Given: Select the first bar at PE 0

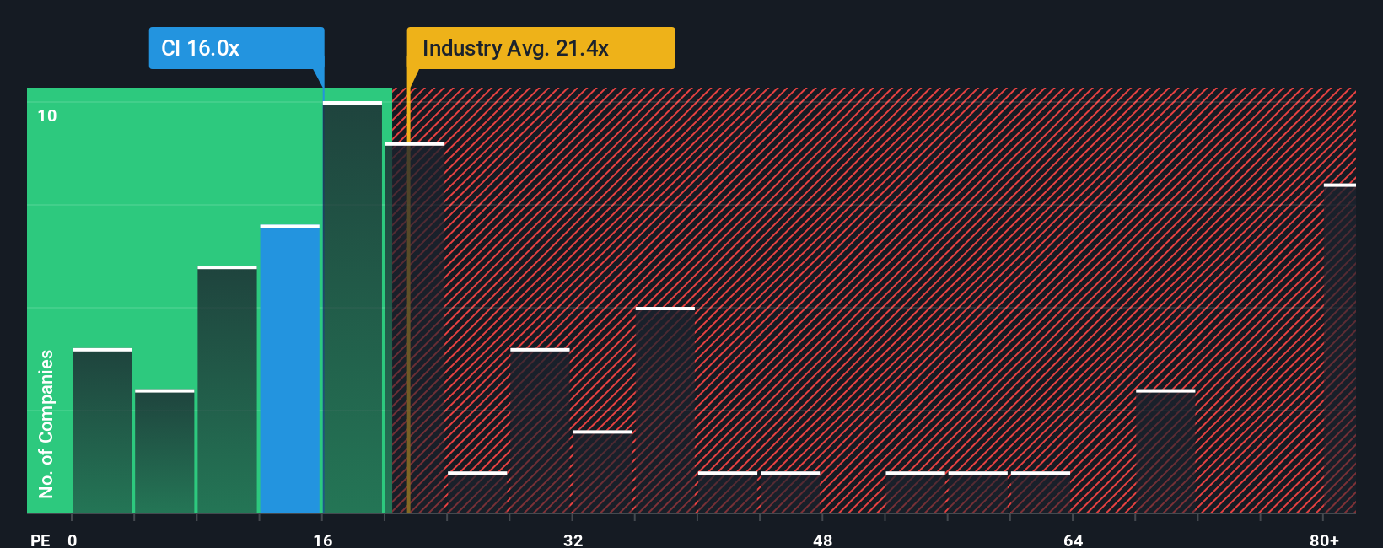Looking at the screenshot, I should 102,431.
